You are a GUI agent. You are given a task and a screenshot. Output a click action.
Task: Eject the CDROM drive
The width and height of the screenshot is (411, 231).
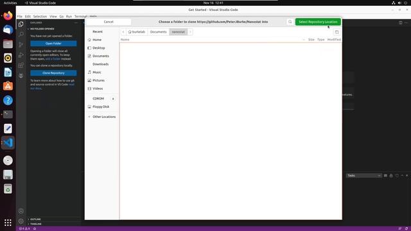point(113,99)
